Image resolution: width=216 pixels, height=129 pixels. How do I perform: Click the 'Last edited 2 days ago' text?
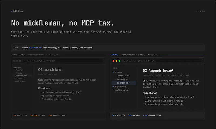(48, 74)
